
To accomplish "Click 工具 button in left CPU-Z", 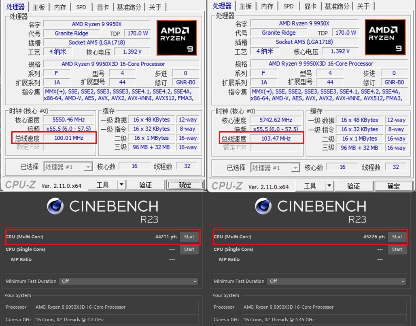I will point(103,185).
